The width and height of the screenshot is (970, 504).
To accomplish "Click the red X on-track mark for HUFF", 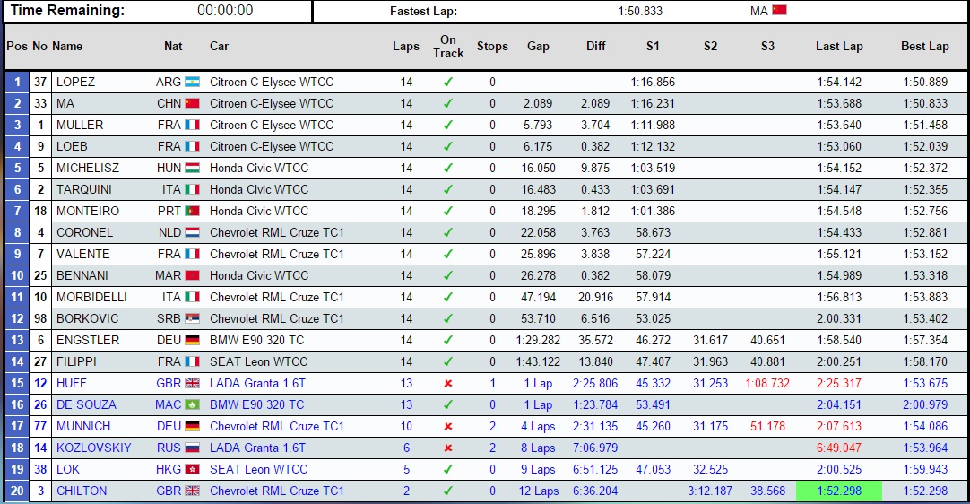I will pos(448,383).
